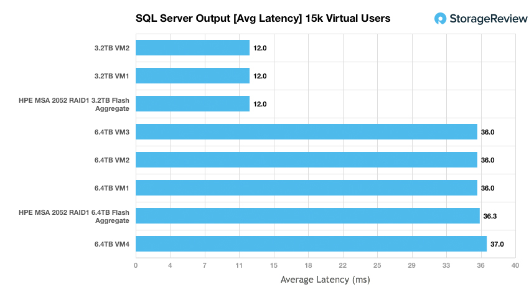Click the chart title 'SQL Server Output [Avg Latency]'

point(218,18)
